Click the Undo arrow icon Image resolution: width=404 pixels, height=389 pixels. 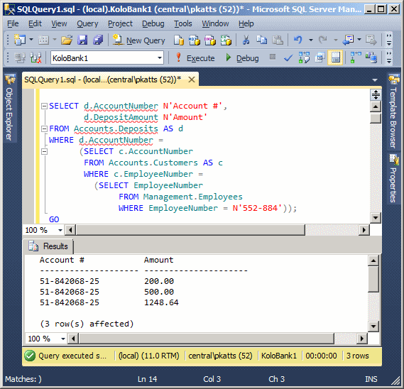[x=297, y=40]
